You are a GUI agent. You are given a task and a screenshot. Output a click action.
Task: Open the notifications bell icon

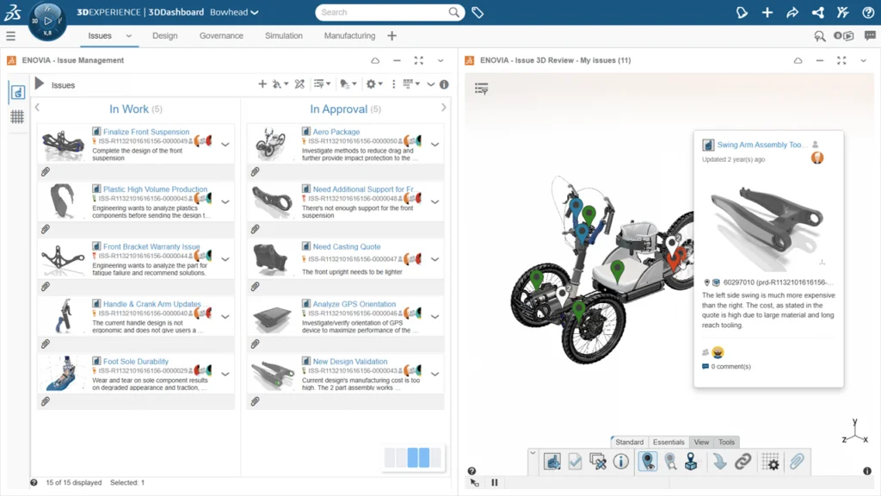pyautogui.click(x=742, y=12)
